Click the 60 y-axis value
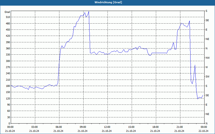The width and height of the screenshot is (215, 134). click(x=9, y=111)
